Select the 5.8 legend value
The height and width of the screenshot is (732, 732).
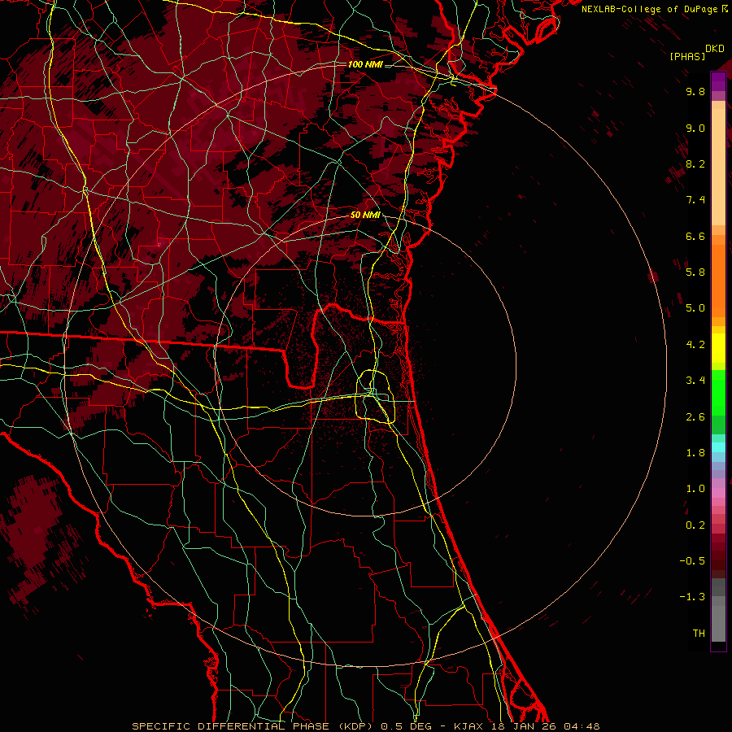point(695,272)
